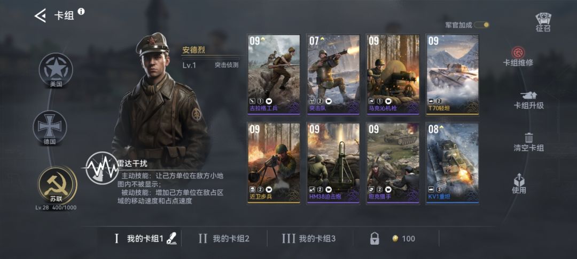
Task: Click the 安德烈 officer name
Action: coord(193,50)
